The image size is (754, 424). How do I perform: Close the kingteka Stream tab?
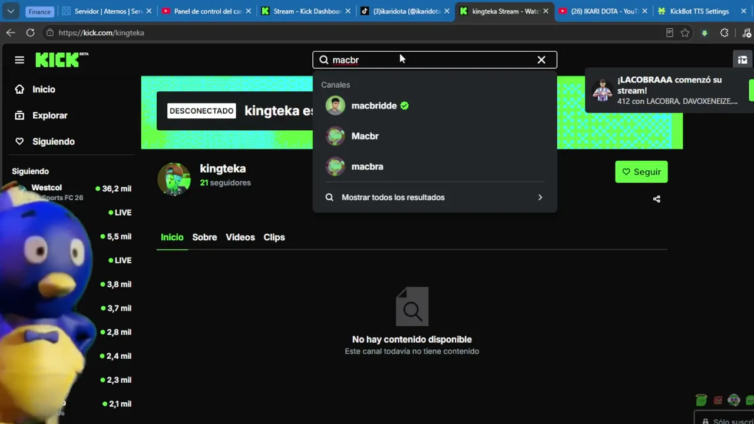point(546,11)
